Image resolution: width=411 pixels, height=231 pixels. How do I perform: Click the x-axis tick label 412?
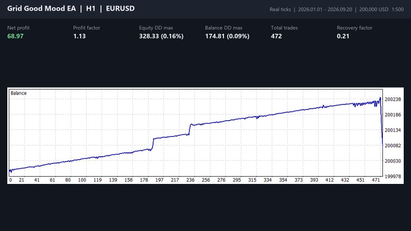(330, 180)
